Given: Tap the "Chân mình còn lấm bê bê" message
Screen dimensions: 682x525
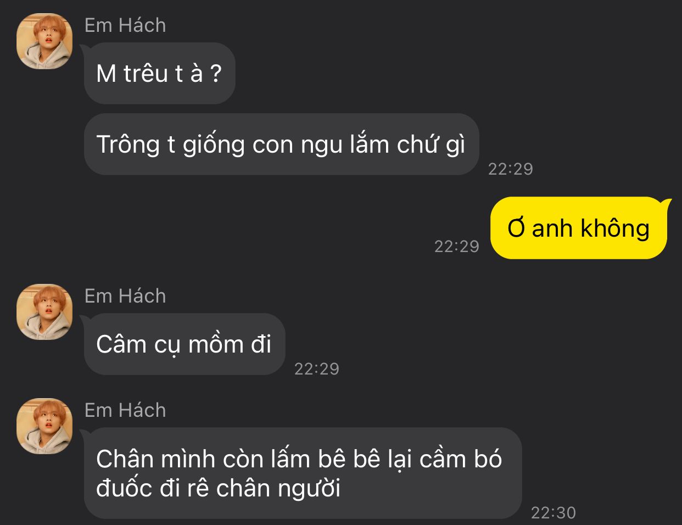Looking at the screenshot, I should [x=303, y=473].
